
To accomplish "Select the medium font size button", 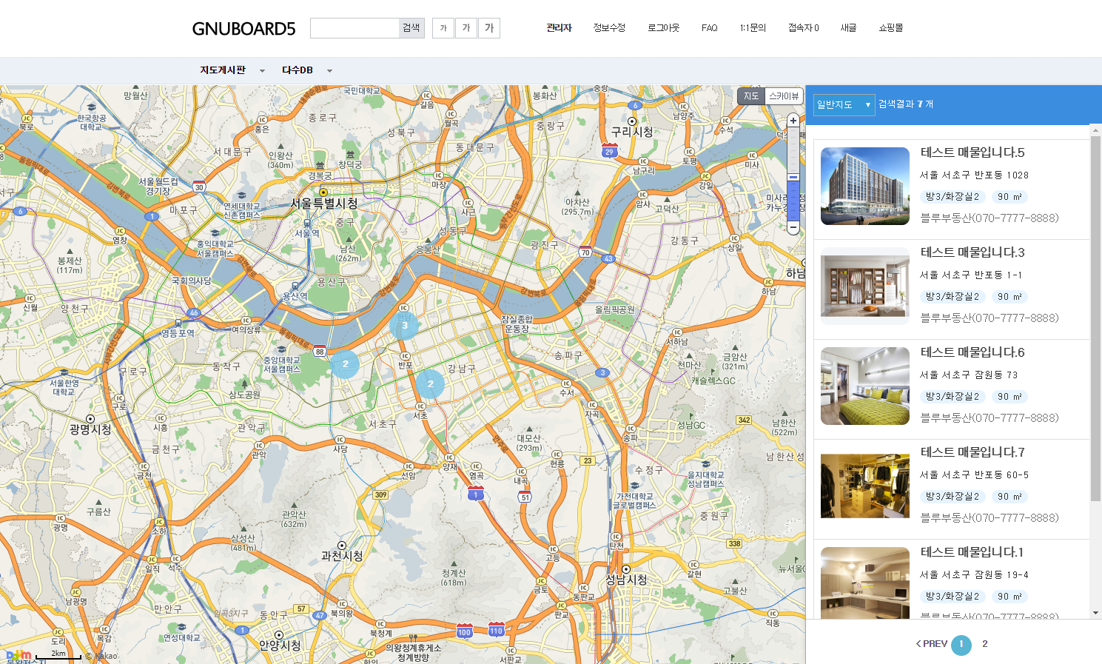I will pyautogui.click(x=466, y=28).
